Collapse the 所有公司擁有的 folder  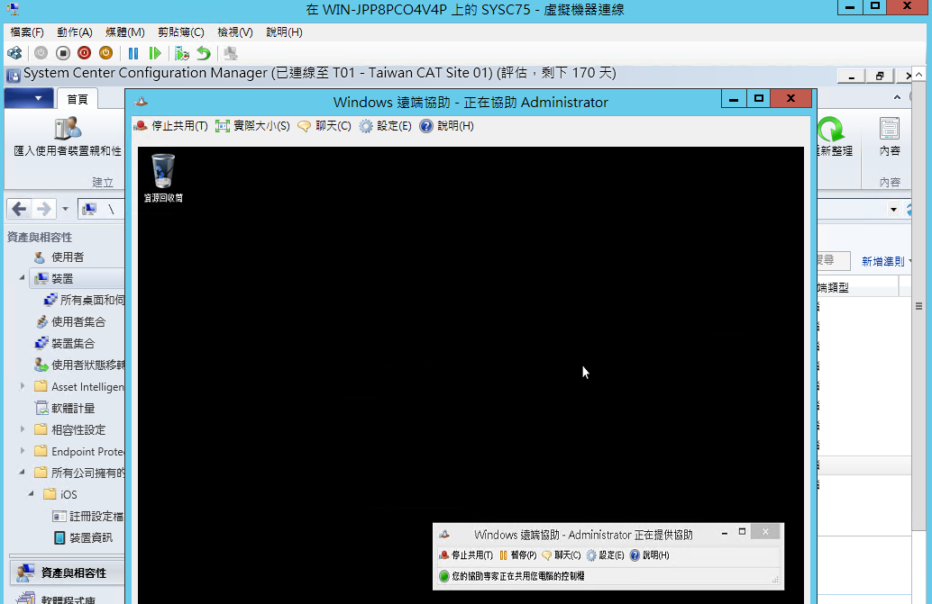22,473
